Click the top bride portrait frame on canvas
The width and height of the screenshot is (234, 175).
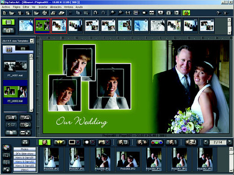tap(79, 63)
